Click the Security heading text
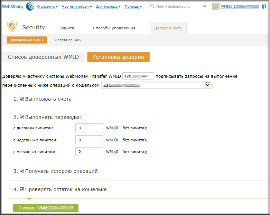The width and height of the screenshot is (270, 215). (34, 27)
